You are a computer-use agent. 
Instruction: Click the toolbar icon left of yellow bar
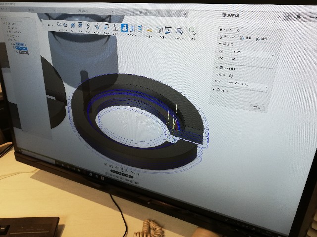[x=140, y=29]
